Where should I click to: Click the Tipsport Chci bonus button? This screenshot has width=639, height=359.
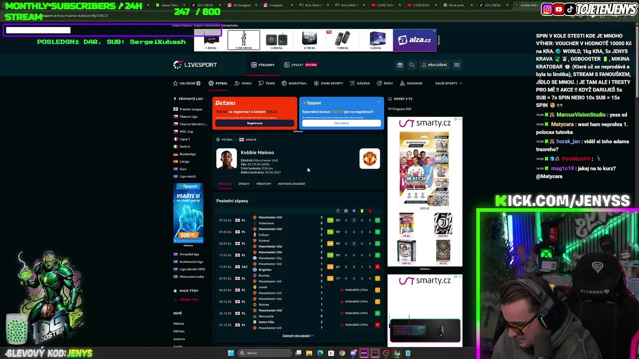pos(341,123)
